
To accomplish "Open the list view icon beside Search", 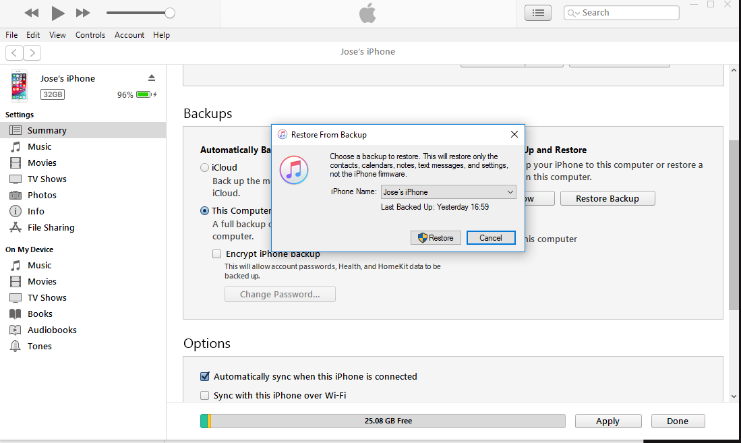I will (537, 13).
